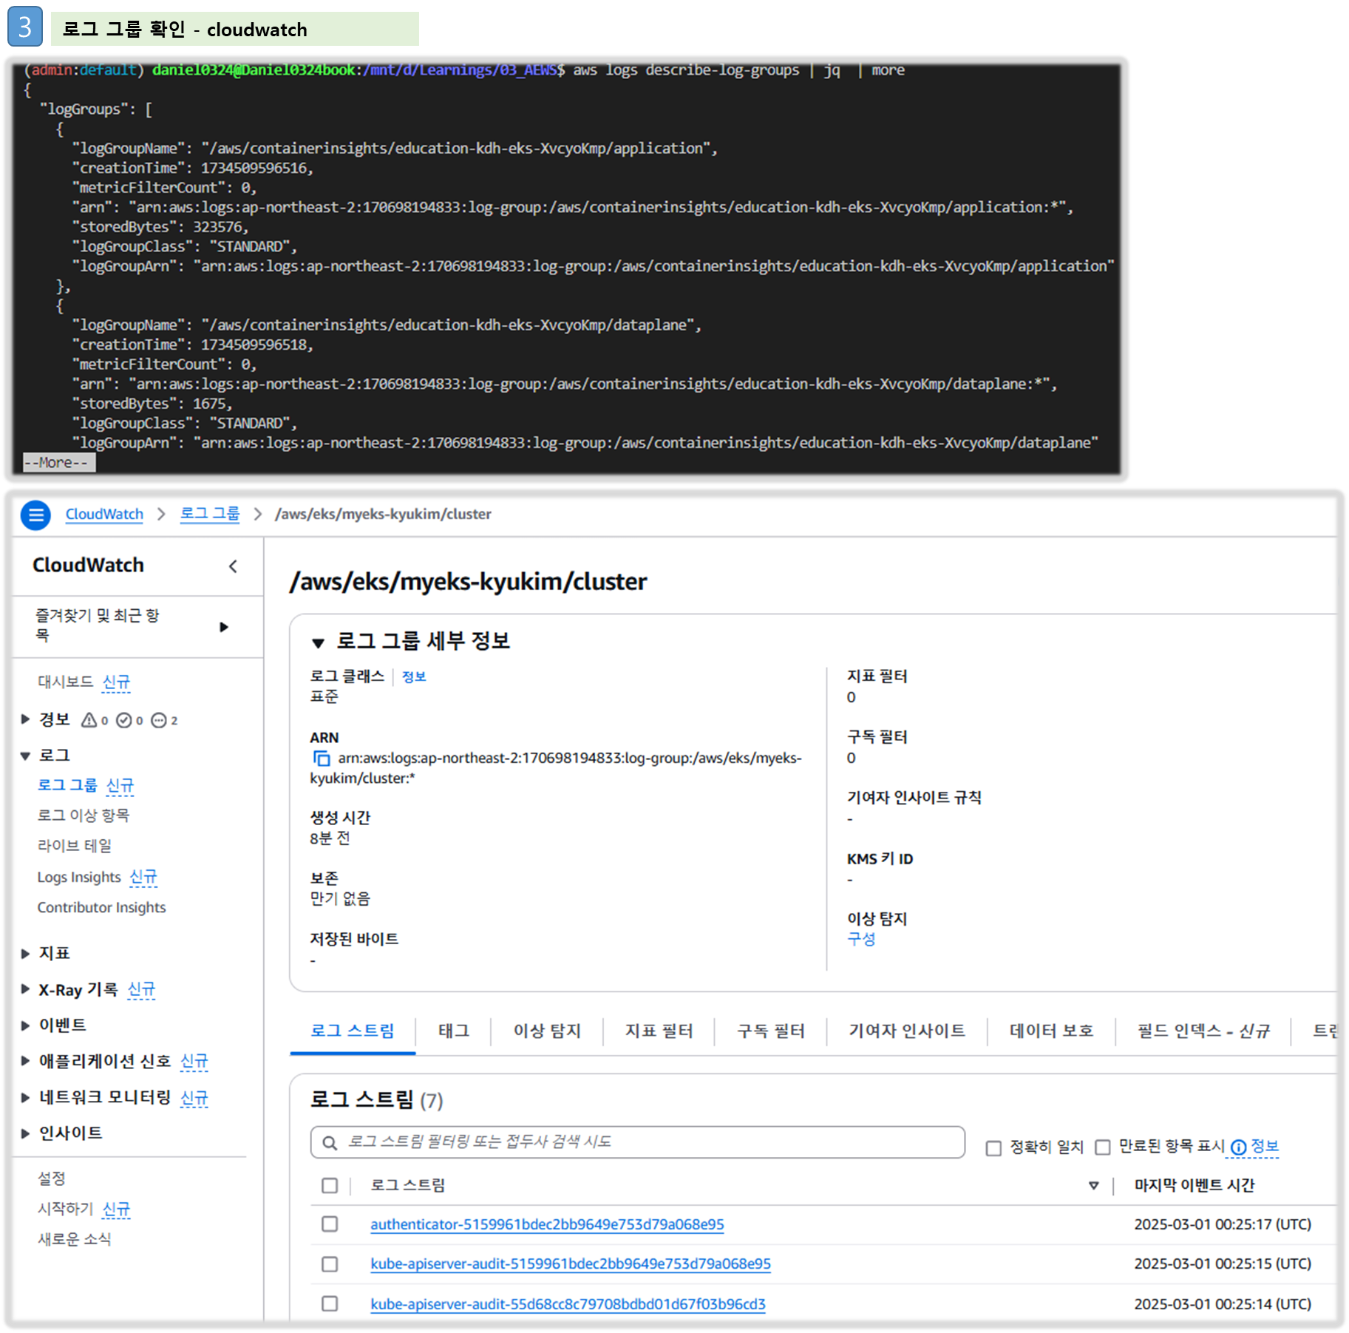Viewport: 1349px width, 1333px height.
Task: Check the kube-apiserver-audit-5159961 stream checkbox
Action: tap(330, 1264)
